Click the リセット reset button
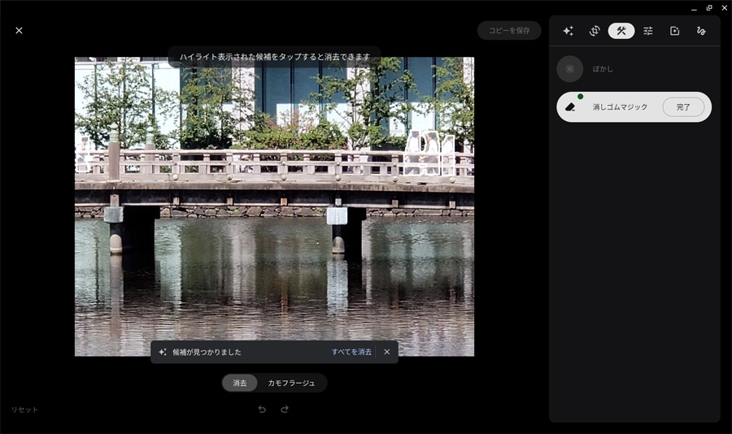 [24, 410]
